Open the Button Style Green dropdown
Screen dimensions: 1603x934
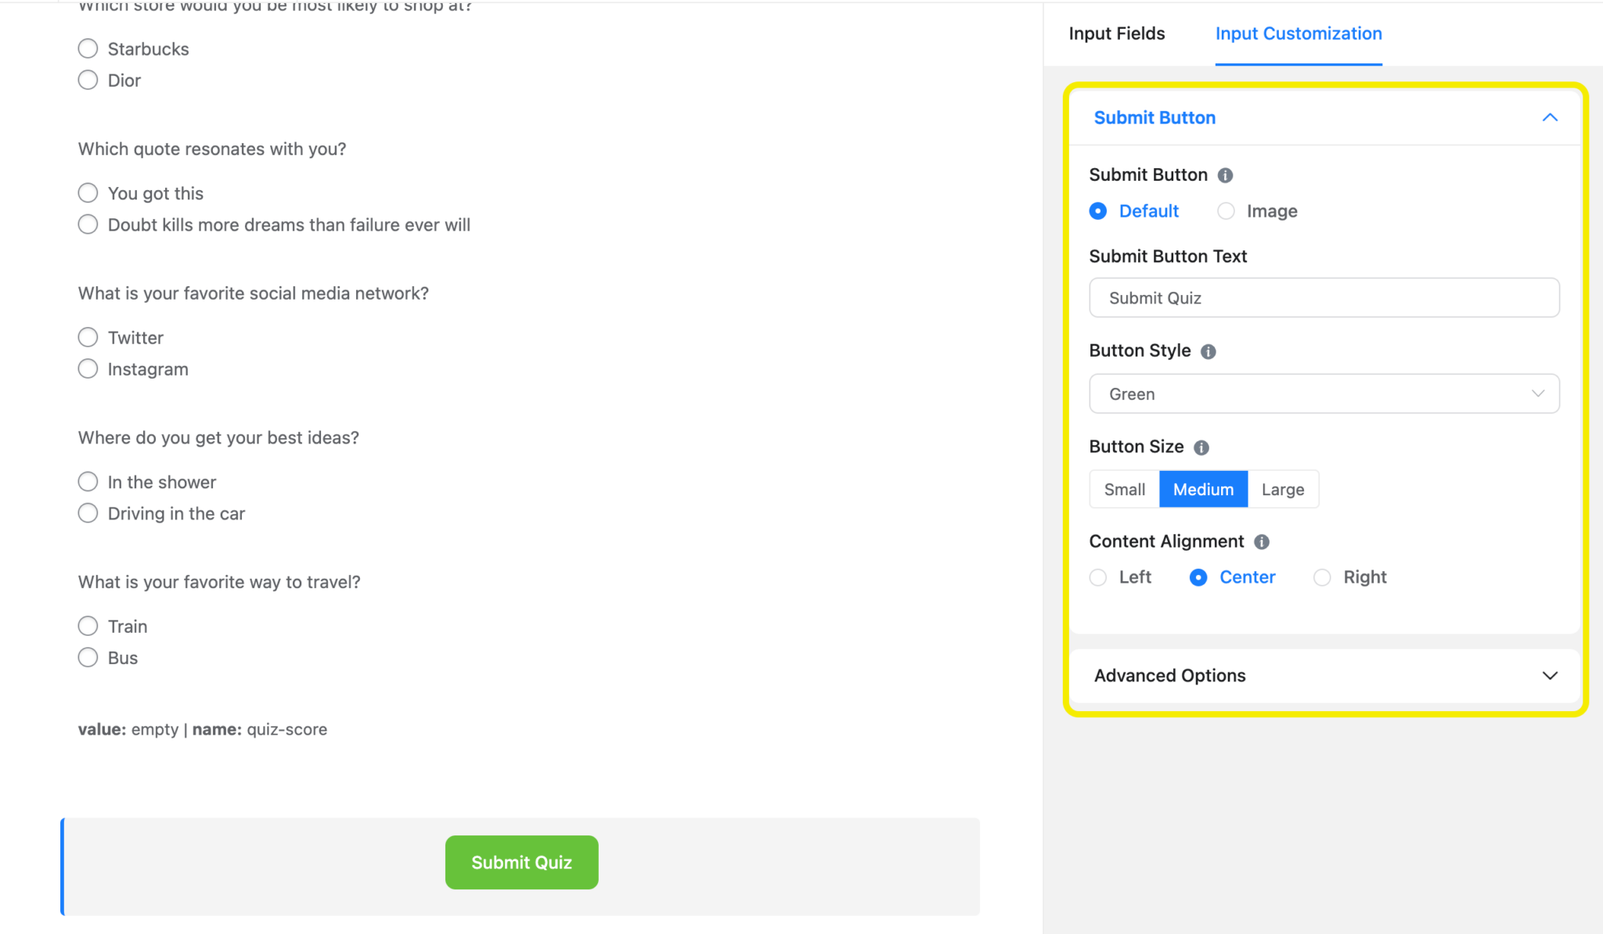(x=1324, y=393)
